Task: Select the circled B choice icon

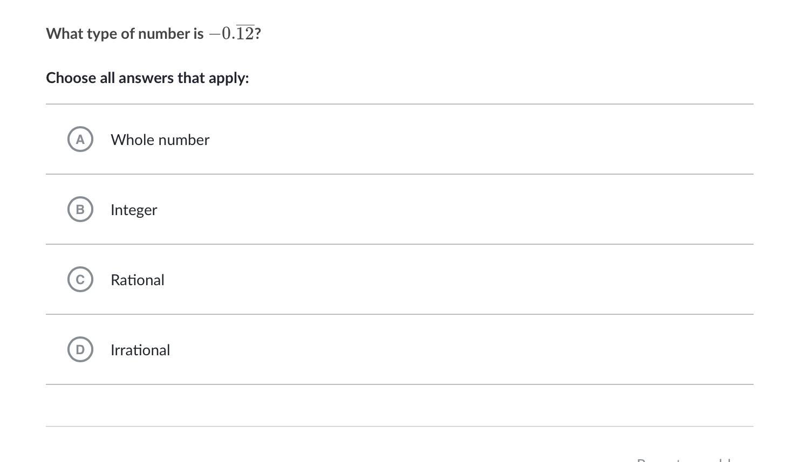Action: [x=80, y=209]
